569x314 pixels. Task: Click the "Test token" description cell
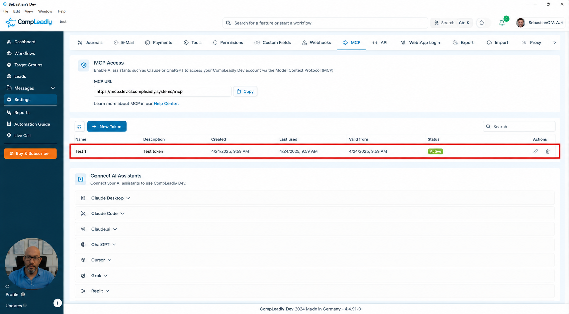(x=153, y=151)
